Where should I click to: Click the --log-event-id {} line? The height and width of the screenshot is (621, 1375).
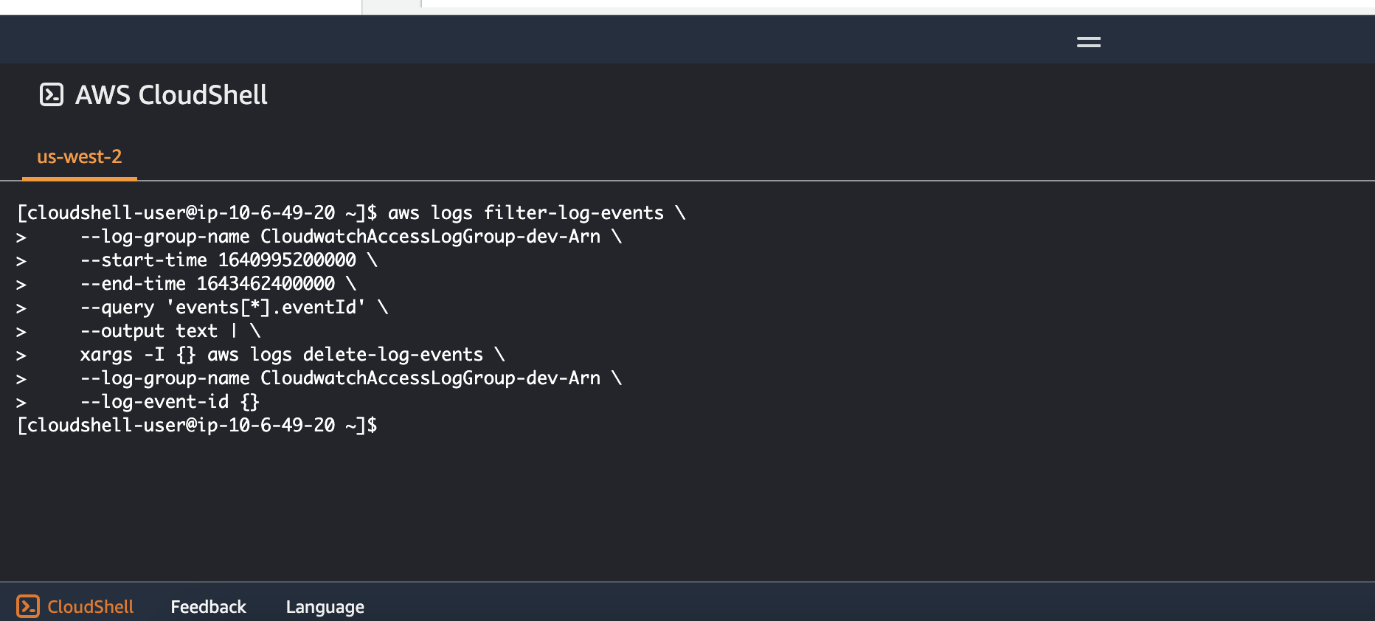(x=170, y=402)
